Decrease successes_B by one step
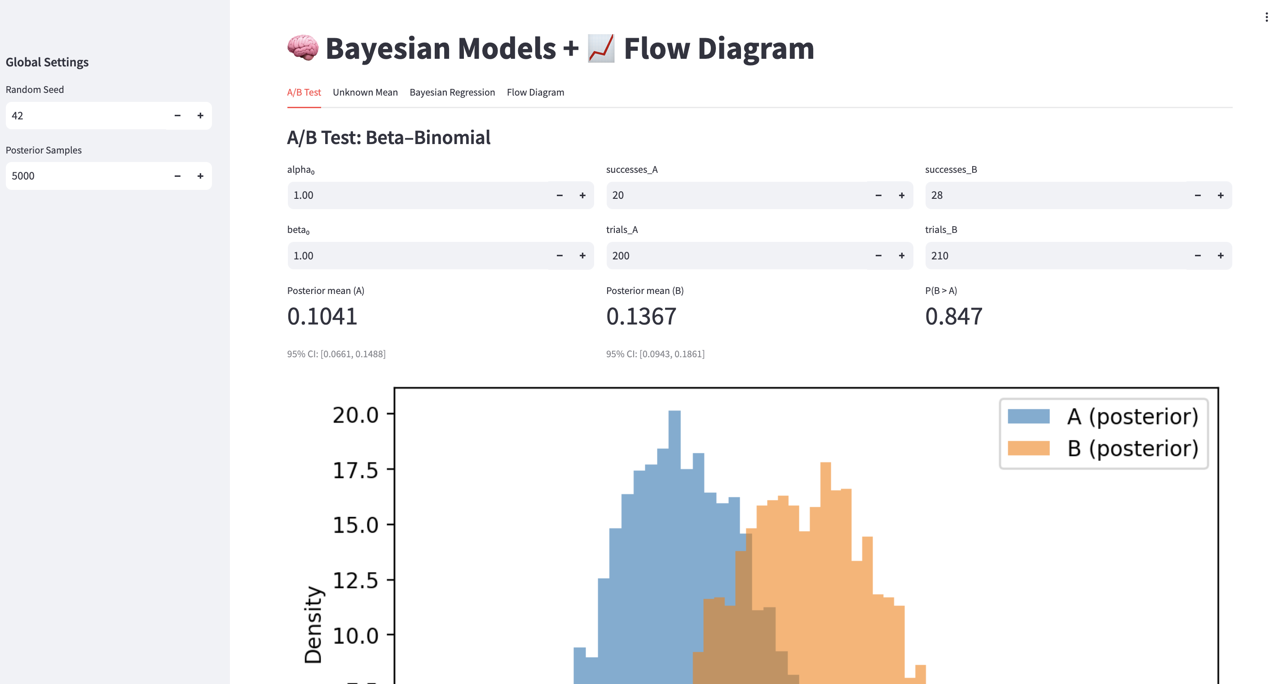This screenshot has width=1270, height=684. pyautogui.click(x=1198, y=196)
